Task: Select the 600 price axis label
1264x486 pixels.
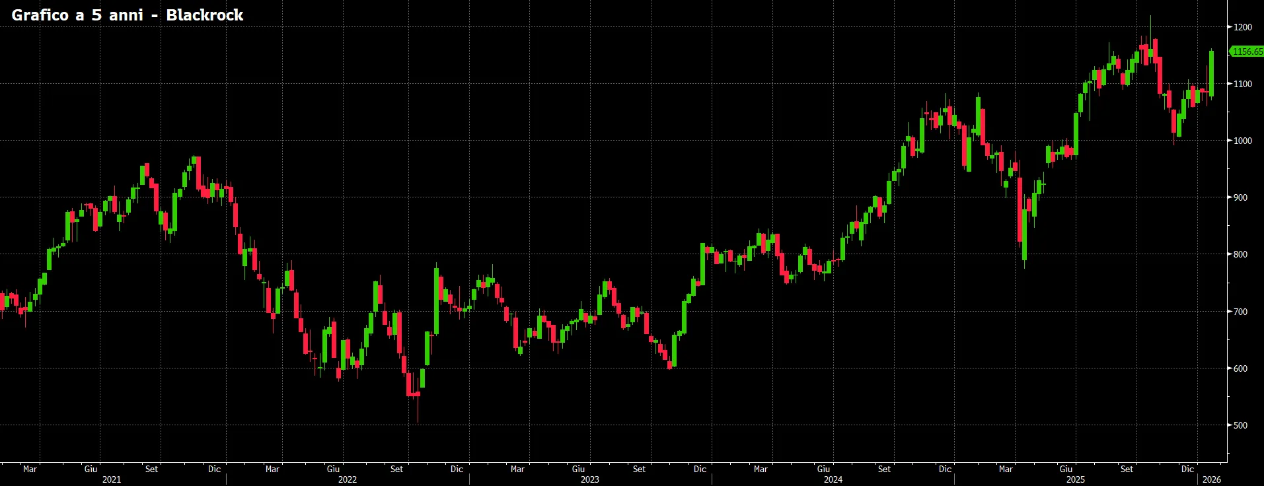Action: pyautogui.click(x=1240, y=368)
